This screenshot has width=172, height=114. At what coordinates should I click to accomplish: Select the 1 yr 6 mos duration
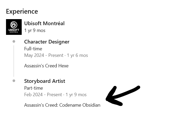(x=77, y=55)
